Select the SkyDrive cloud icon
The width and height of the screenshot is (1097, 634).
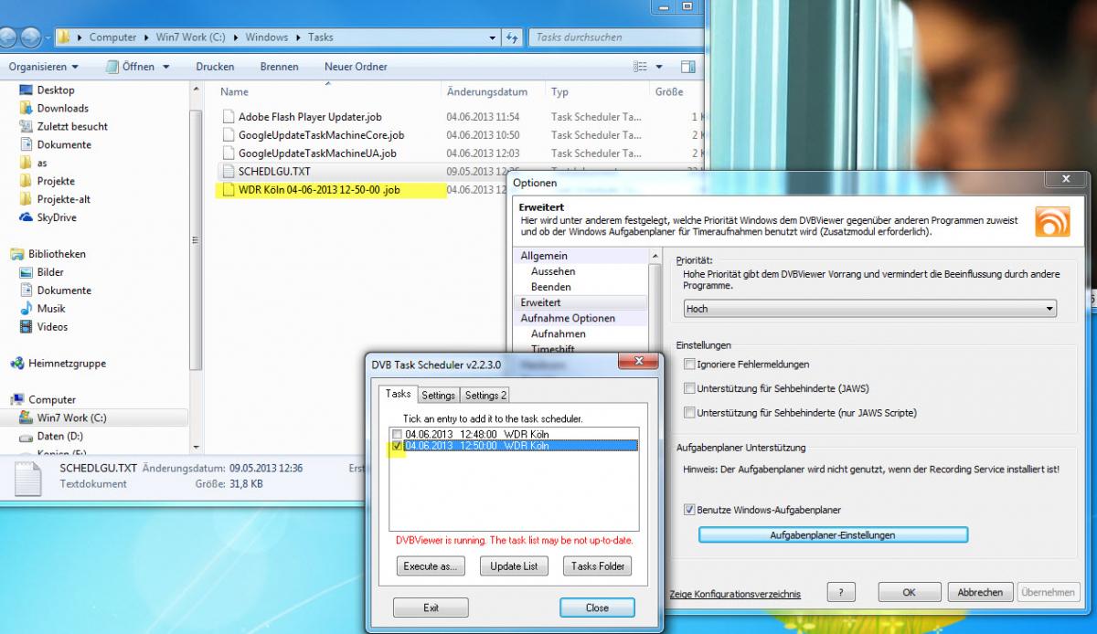click(x=26, y=217)
